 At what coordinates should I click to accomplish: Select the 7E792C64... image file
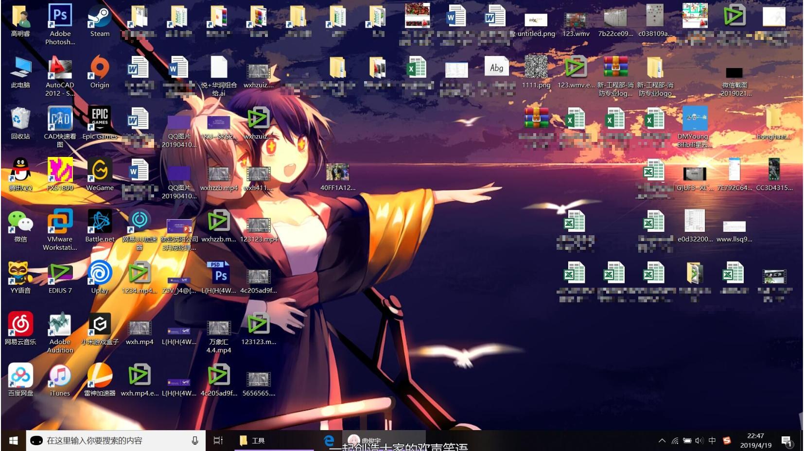(x=734, y=175)
